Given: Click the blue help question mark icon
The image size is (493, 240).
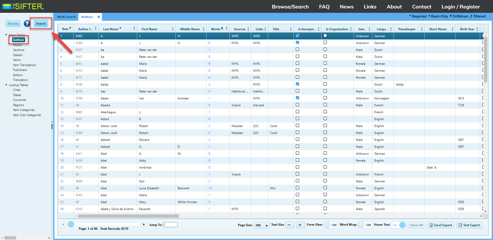Looking at the screenshot, I should [27, 24].
